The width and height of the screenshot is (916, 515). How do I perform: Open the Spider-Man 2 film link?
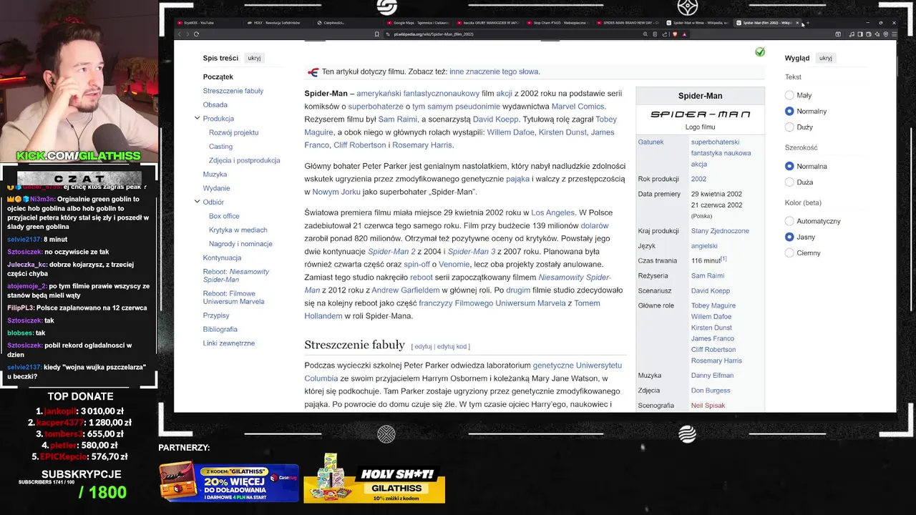[x=391, y=251]
